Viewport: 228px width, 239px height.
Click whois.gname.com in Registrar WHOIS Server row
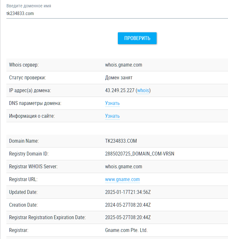[124, 166]
